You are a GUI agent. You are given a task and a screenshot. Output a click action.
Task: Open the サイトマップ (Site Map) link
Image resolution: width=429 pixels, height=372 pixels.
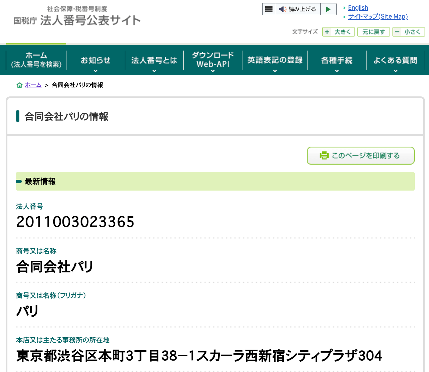pyautogui.click(x=378, y=17)
